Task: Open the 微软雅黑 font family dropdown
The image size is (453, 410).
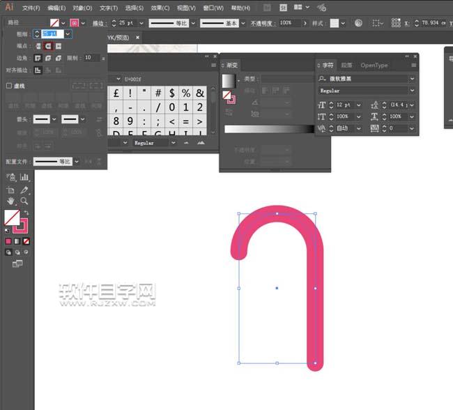Action: pyautogui.click(x=412, y=79)
